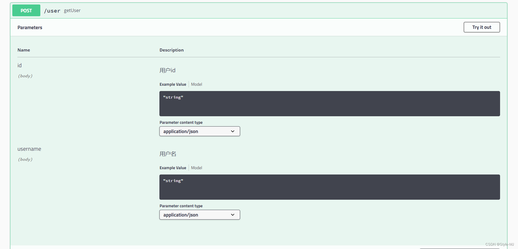Click the Try it out button
Image resolution: width=518 pixels, height=249 pixels.
[482, 27]
